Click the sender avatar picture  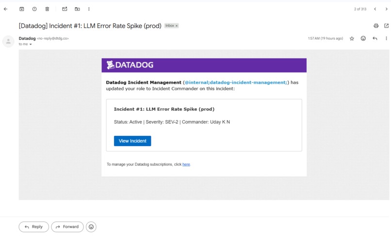click(8, 41)
